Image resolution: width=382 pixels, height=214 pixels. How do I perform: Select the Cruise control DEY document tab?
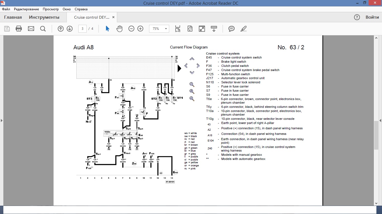pos(92,17)
